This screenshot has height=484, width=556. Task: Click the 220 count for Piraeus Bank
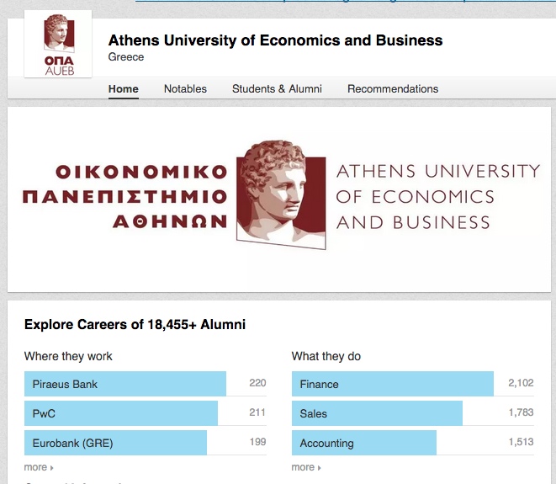click(257, 384)
